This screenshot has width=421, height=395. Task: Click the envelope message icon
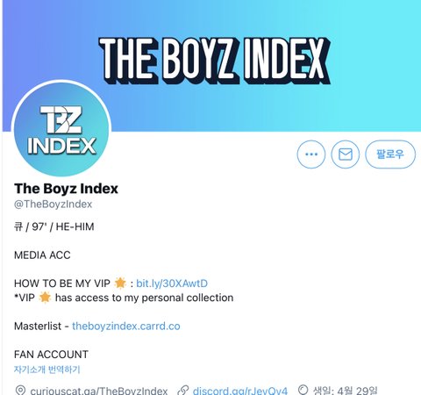[346, 154]
